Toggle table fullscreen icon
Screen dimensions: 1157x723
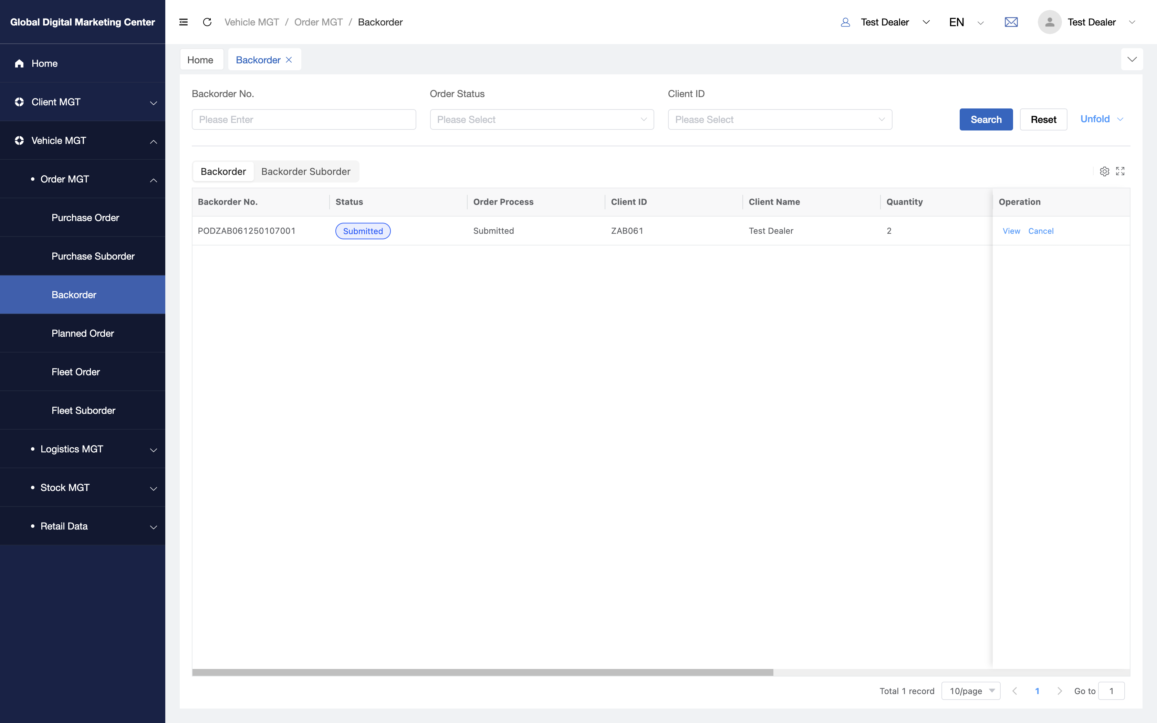click(1120, 171)
